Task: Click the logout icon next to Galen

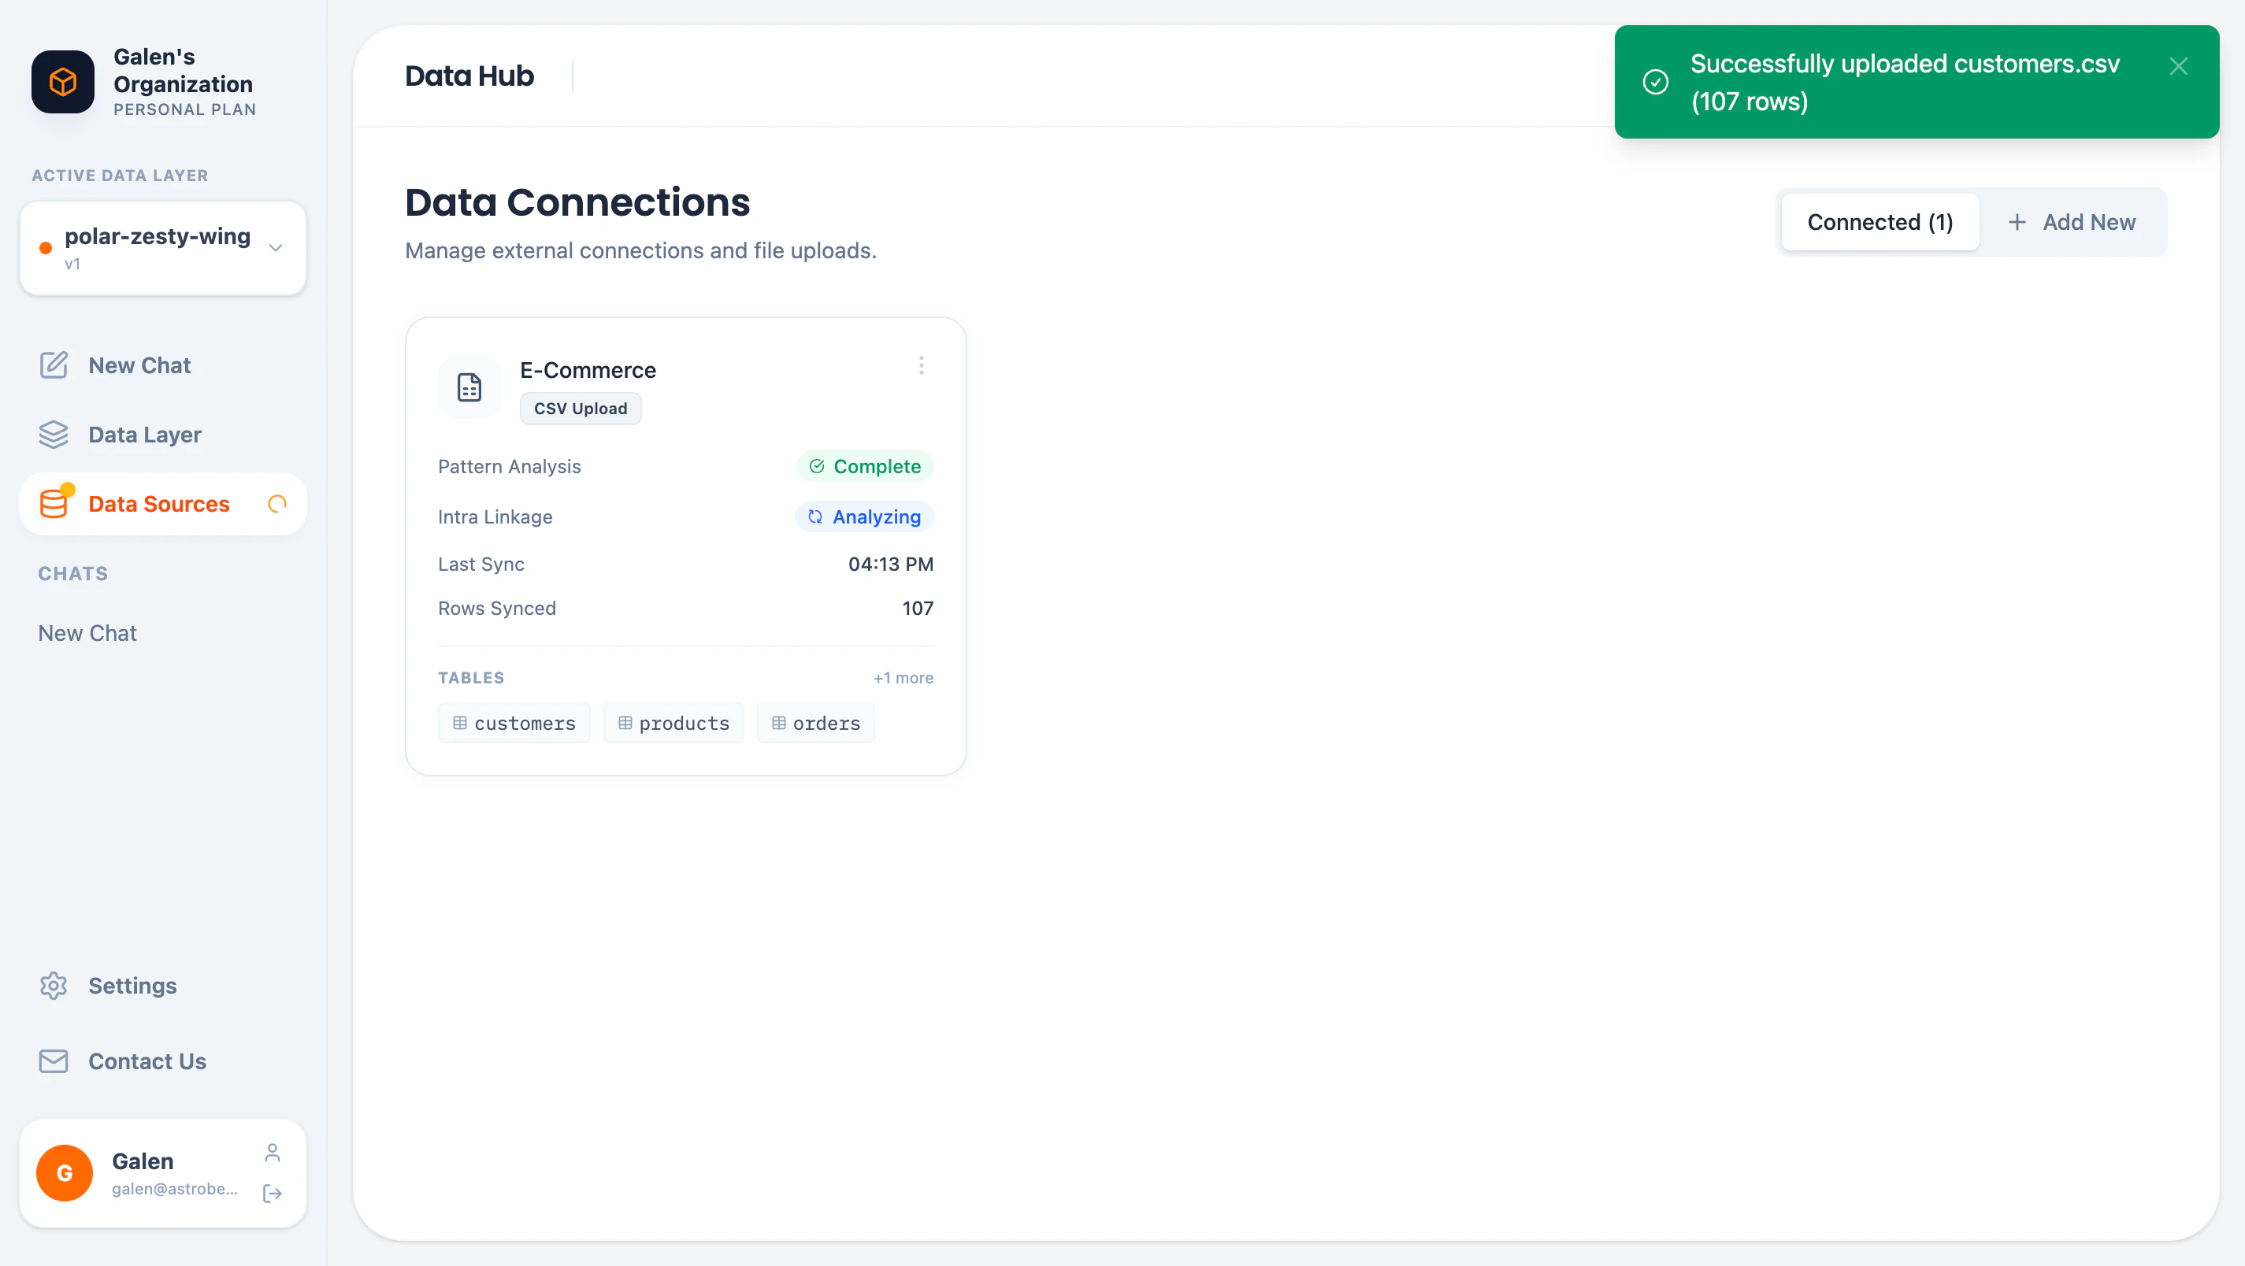Action: coord(272,1194)
